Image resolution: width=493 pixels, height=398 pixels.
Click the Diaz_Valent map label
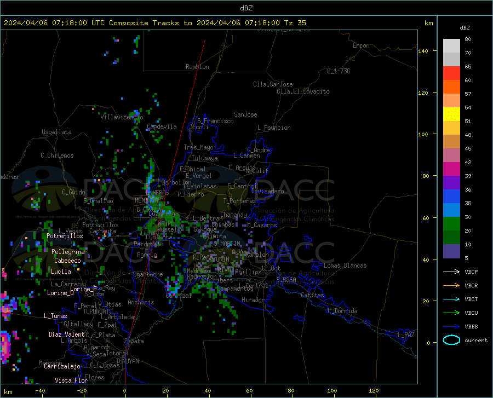(66, 334)
